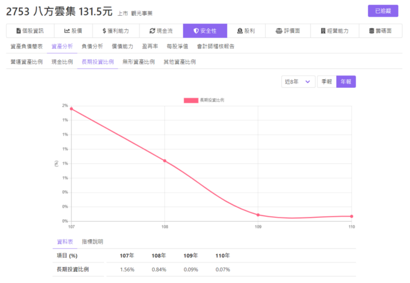Open the 資產負債表 sub-tab
The image size is (410, 283).
(x=26, y=46)
